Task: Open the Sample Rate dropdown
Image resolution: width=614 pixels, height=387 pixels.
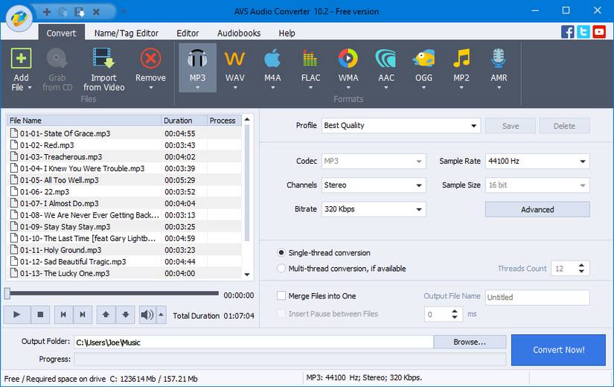Action: click(537, 161)
